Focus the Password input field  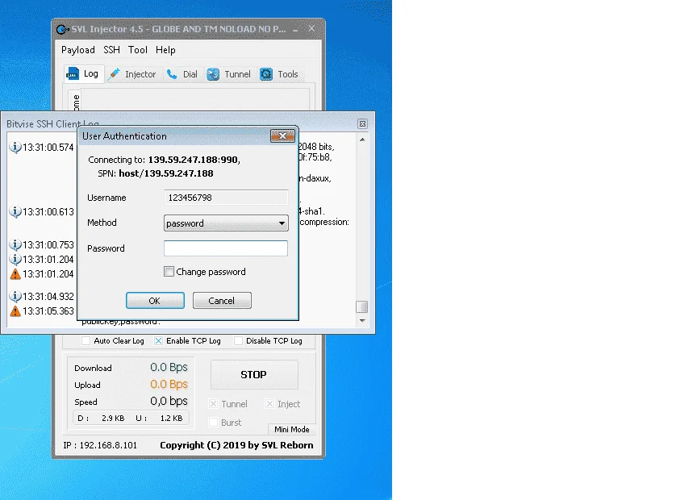(226, 248)
